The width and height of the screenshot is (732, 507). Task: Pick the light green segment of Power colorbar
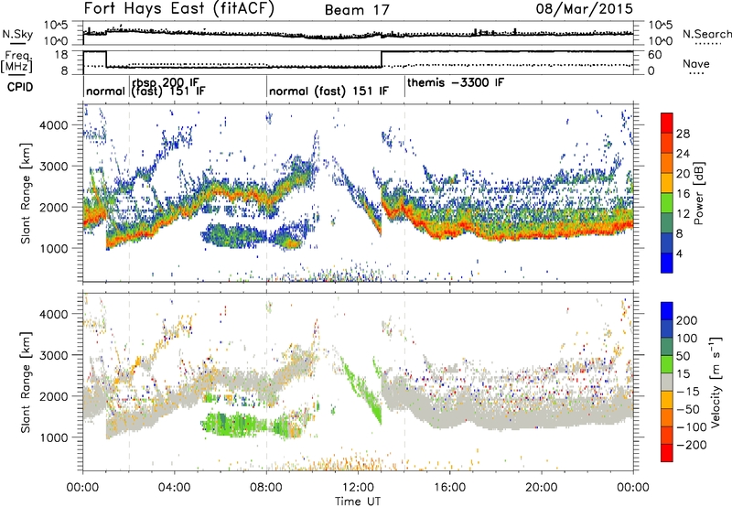point(667,203)
